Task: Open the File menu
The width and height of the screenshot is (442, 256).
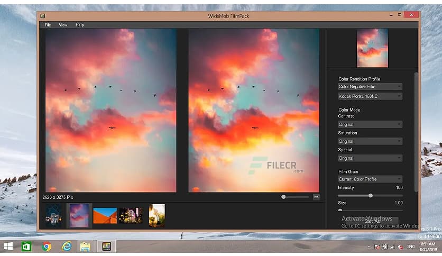Action: [x=48, y=25]
